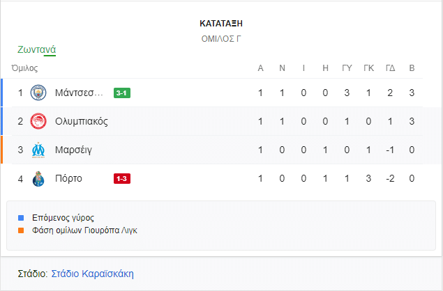Open the Στάδιο Καραϊσκάκη link
The image size is (443, 291).
(x=93, y=274)
